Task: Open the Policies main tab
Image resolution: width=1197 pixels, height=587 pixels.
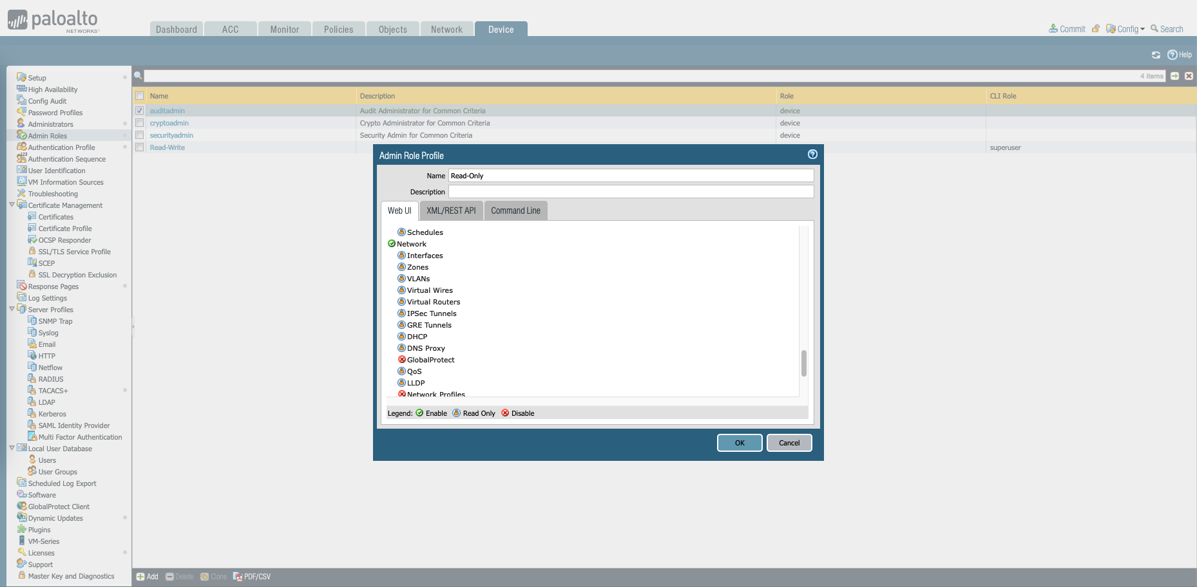Action: [338, 30]
